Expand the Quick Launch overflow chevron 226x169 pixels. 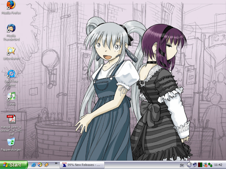pyautogui.click(x=56, y=163)
